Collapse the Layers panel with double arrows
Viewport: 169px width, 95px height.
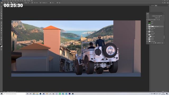163,12
